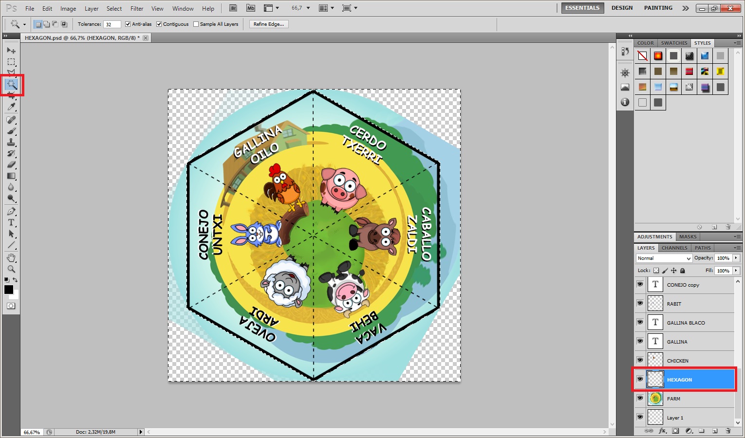Select the Horizontal Type tool

click(x=11, y=222)
